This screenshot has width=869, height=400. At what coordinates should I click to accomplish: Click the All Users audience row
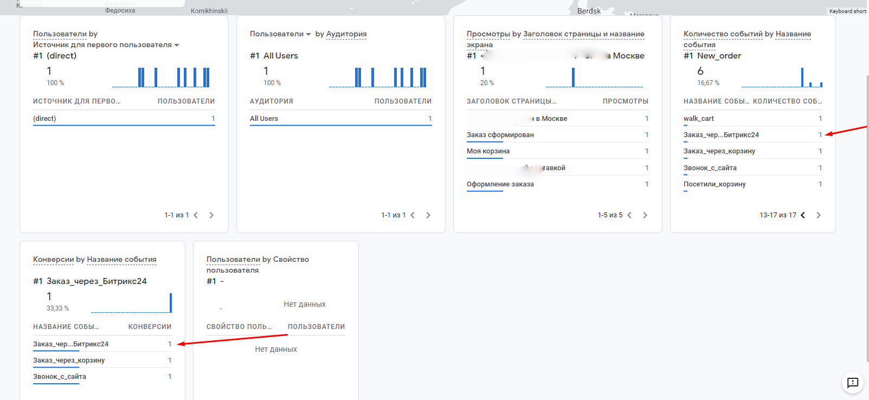264,119
